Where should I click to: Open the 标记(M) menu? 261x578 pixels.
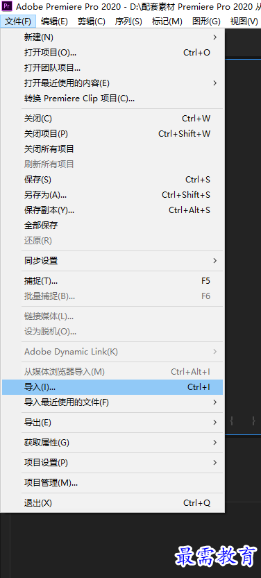[x=167, y=22]
